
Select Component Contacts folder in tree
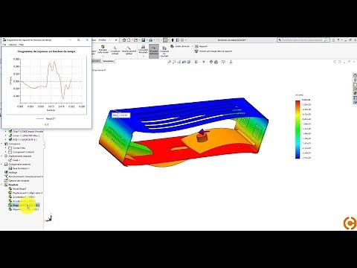click(22, 152)
